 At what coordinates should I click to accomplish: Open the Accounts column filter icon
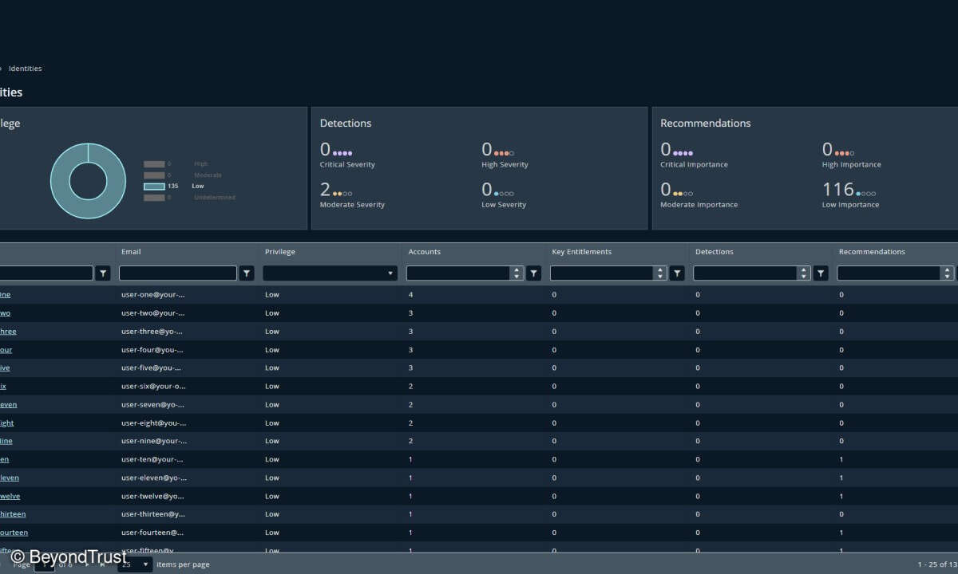coord(534,273)
